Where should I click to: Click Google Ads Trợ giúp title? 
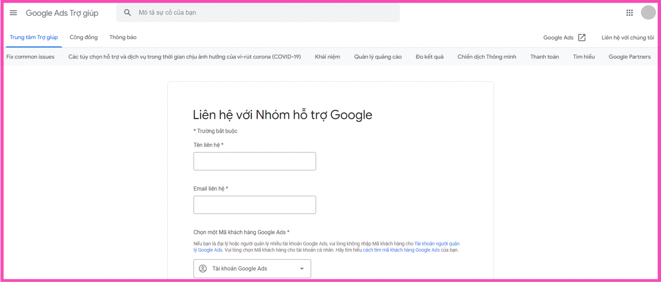[x=62, y=13]
